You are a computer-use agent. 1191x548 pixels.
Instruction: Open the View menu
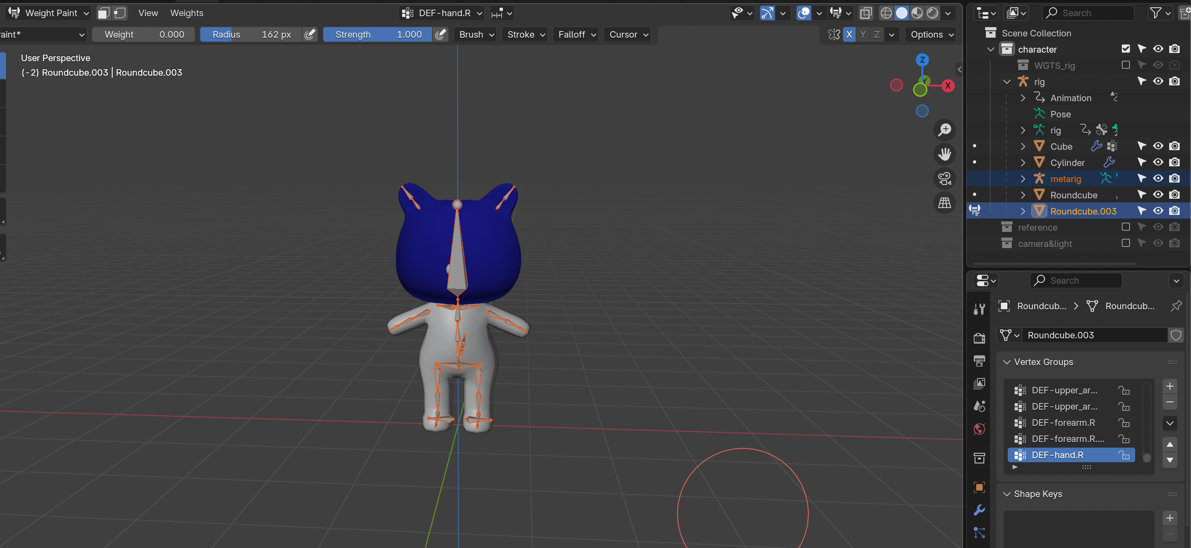click(x=148, y=13)
